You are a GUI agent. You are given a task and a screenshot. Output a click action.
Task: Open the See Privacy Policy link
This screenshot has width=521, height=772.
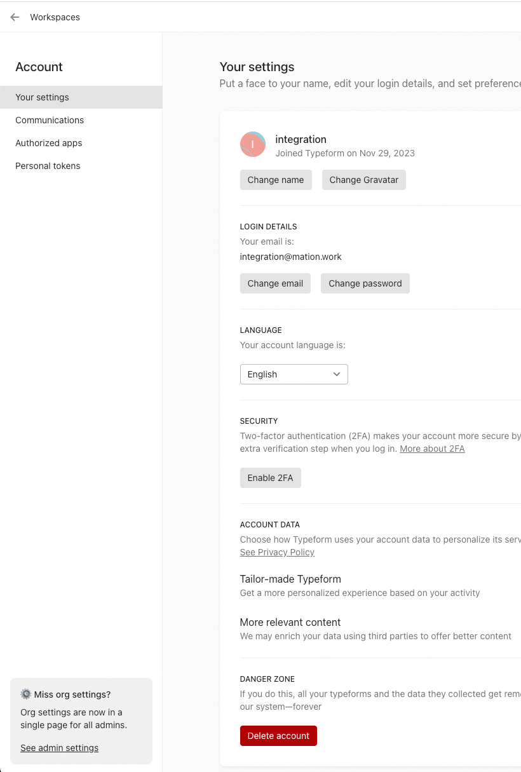(x=277, y=552)
